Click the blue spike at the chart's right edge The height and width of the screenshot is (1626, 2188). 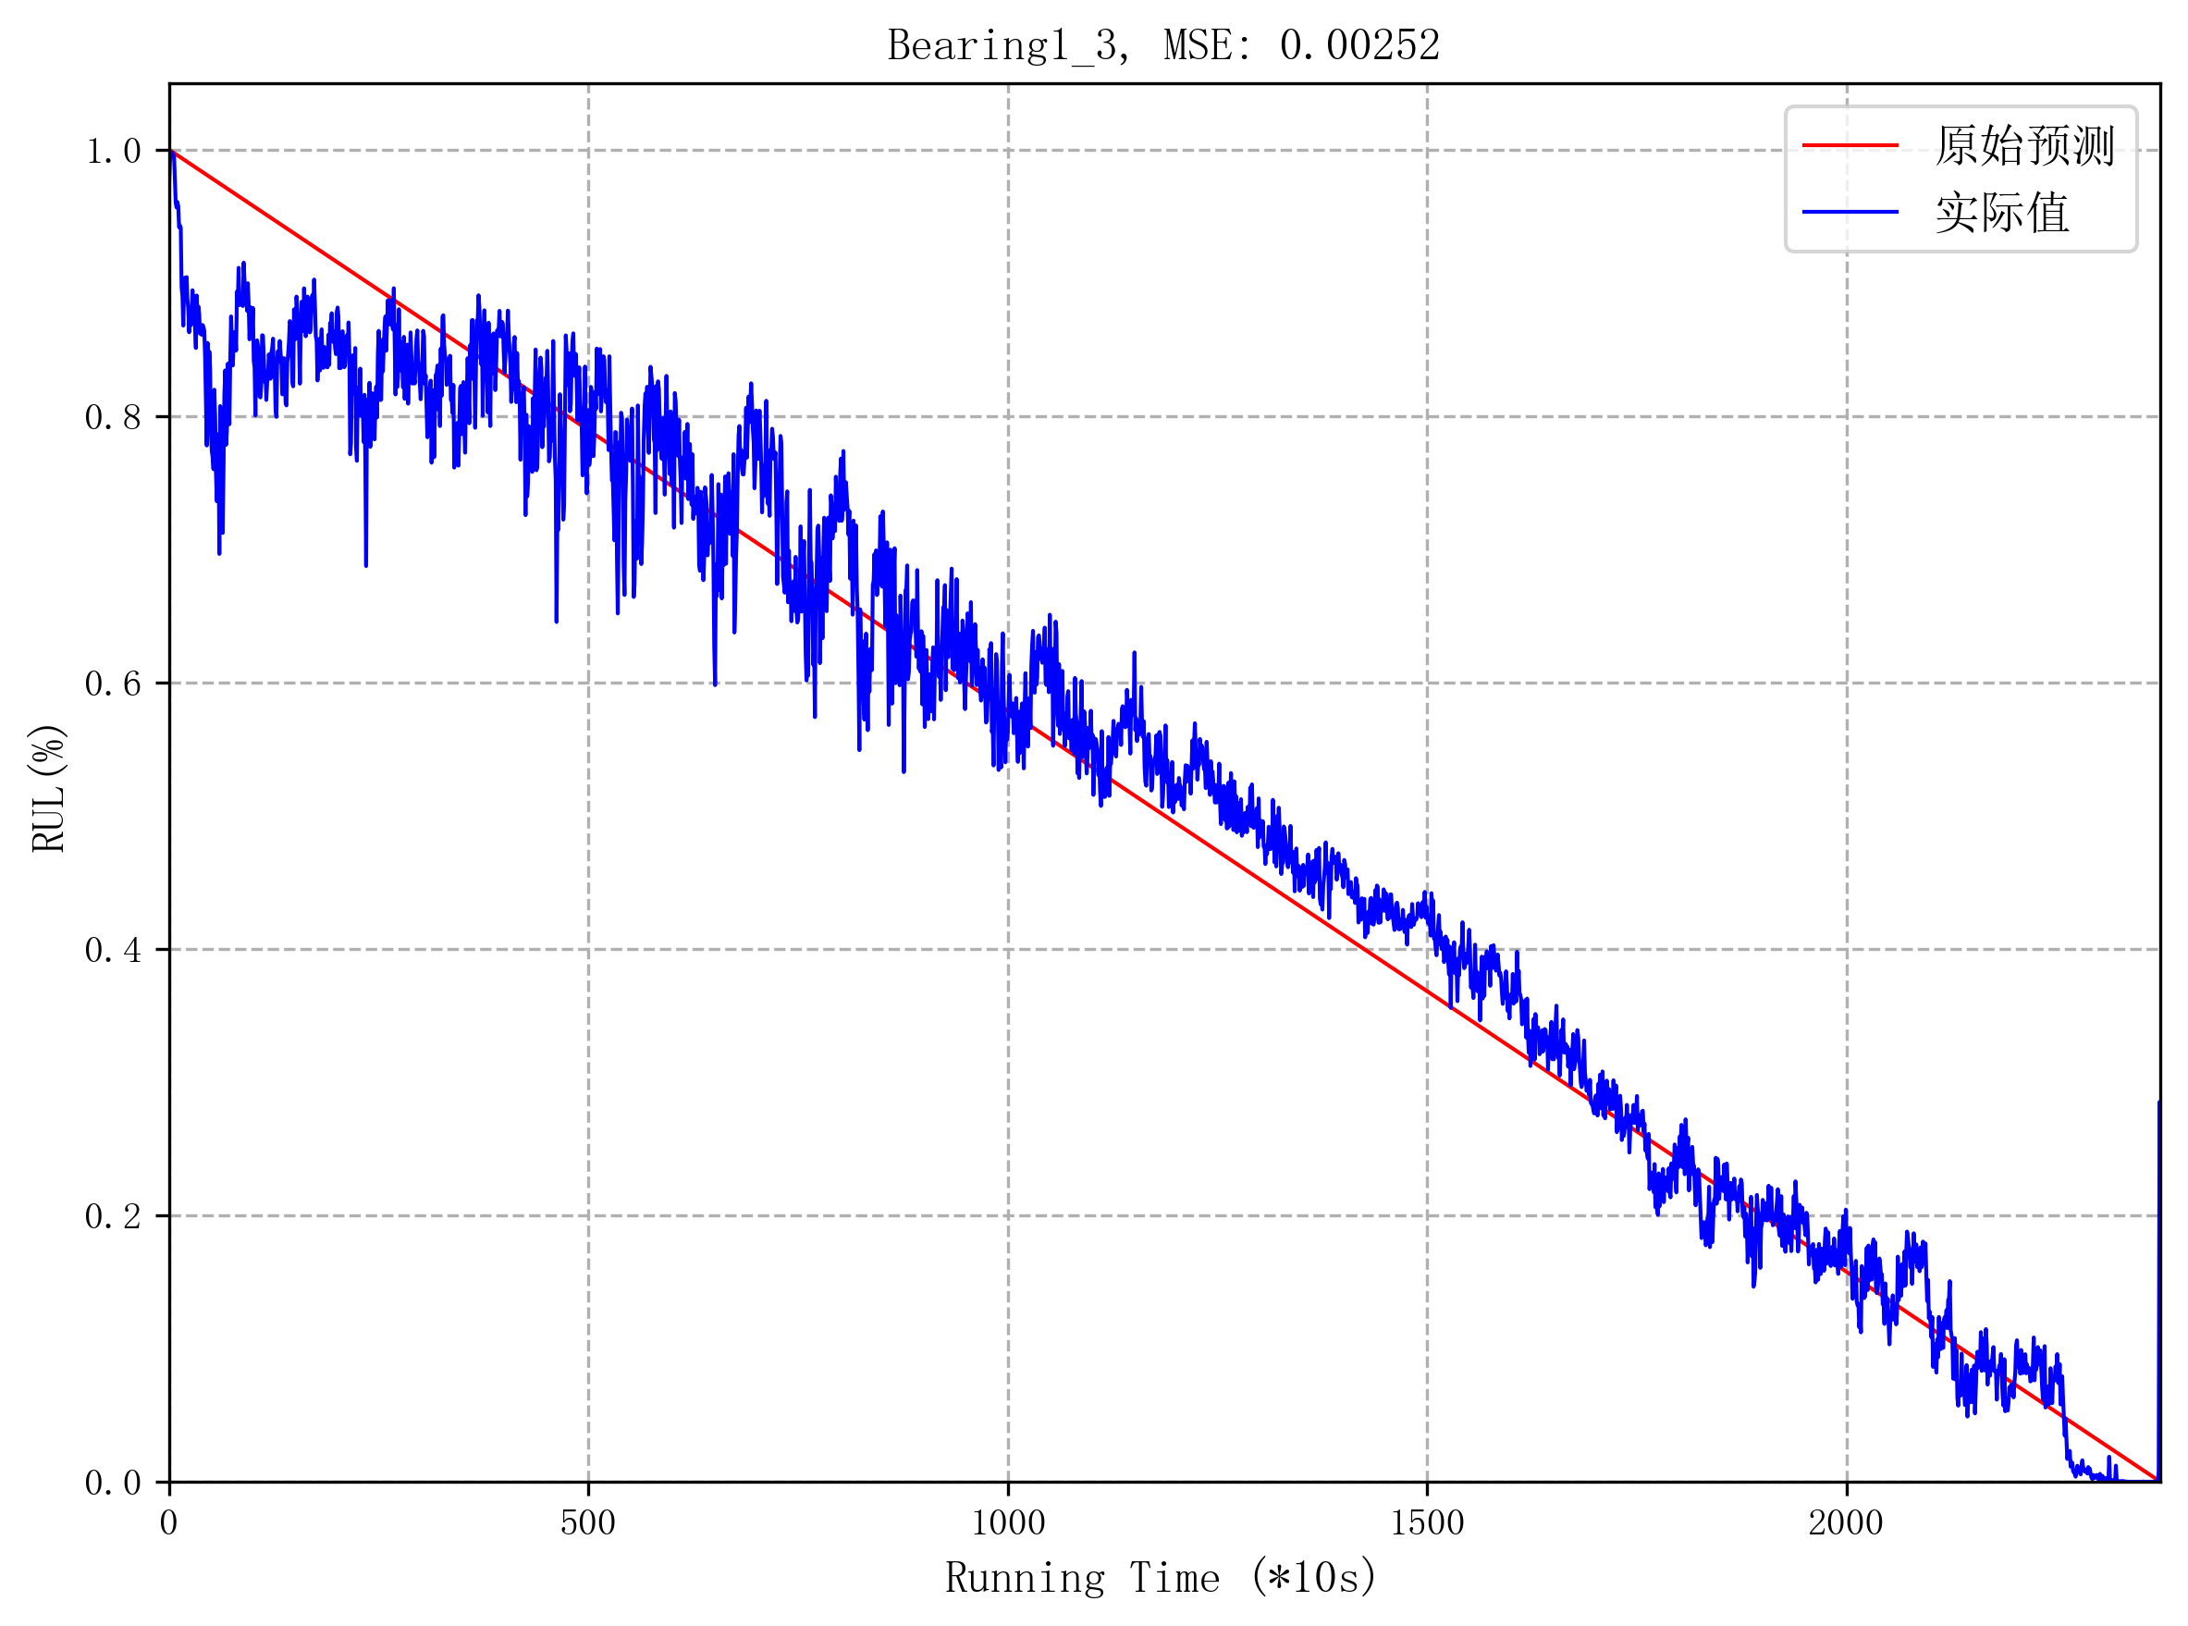tap(2158, 1279)
